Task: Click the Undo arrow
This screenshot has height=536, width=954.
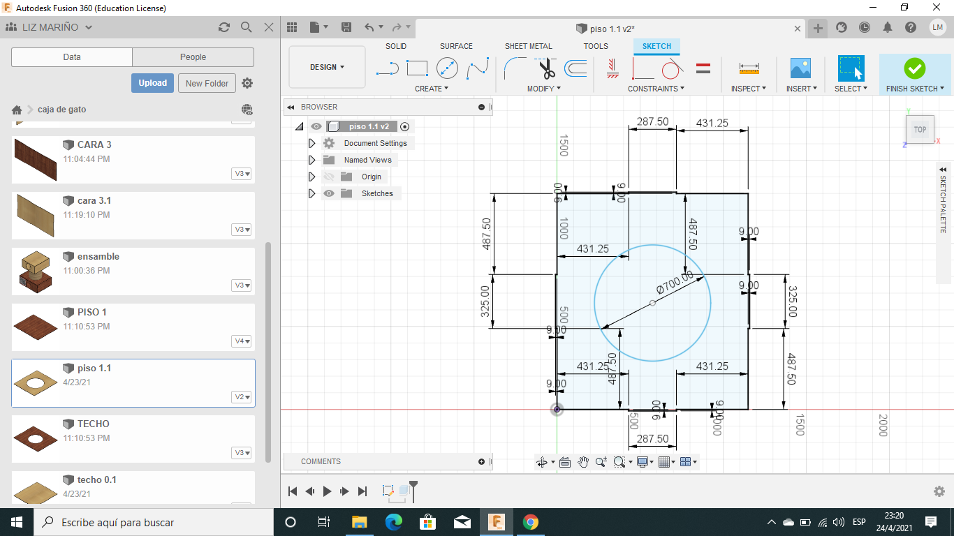Action: (369, 27)
